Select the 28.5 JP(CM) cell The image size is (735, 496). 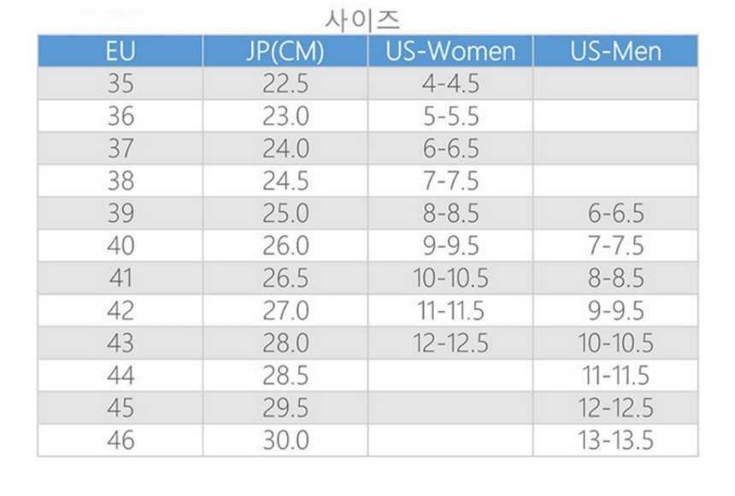pos(285,376)
